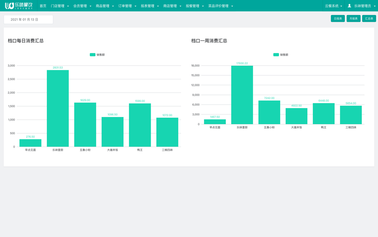
Task: Select the 1629.00 value label
Action: pos(85,100)
